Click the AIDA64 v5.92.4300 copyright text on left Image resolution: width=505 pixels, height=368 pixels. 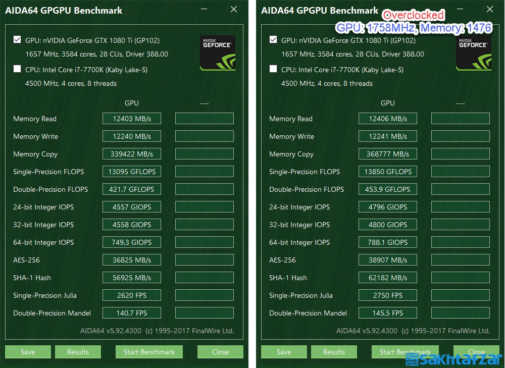click(x=157, y=331)
